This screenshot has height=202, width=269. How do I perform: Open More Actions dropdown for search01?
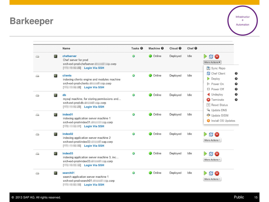pyautogui.click(x=212, y=179)
